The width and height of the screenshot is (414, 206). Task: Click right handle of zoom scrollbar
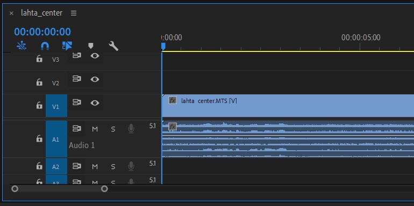coord(104,189)
